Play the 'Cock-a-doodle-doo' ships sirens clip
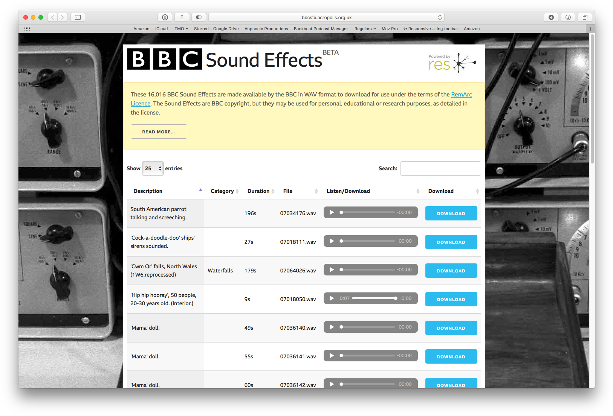The height and width of the screenshot is (416, 613). coord(332,241)
